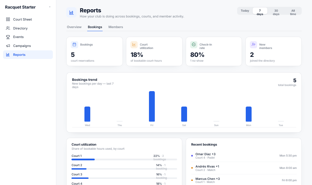Set the date range to Today
Screen dimensions: 312x185
coord(245,11)
